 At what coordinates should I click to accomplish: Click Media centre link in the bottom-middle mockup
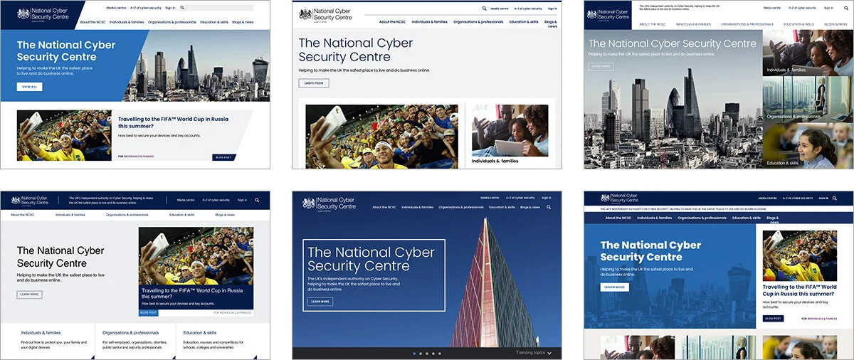tap(490, 198)
